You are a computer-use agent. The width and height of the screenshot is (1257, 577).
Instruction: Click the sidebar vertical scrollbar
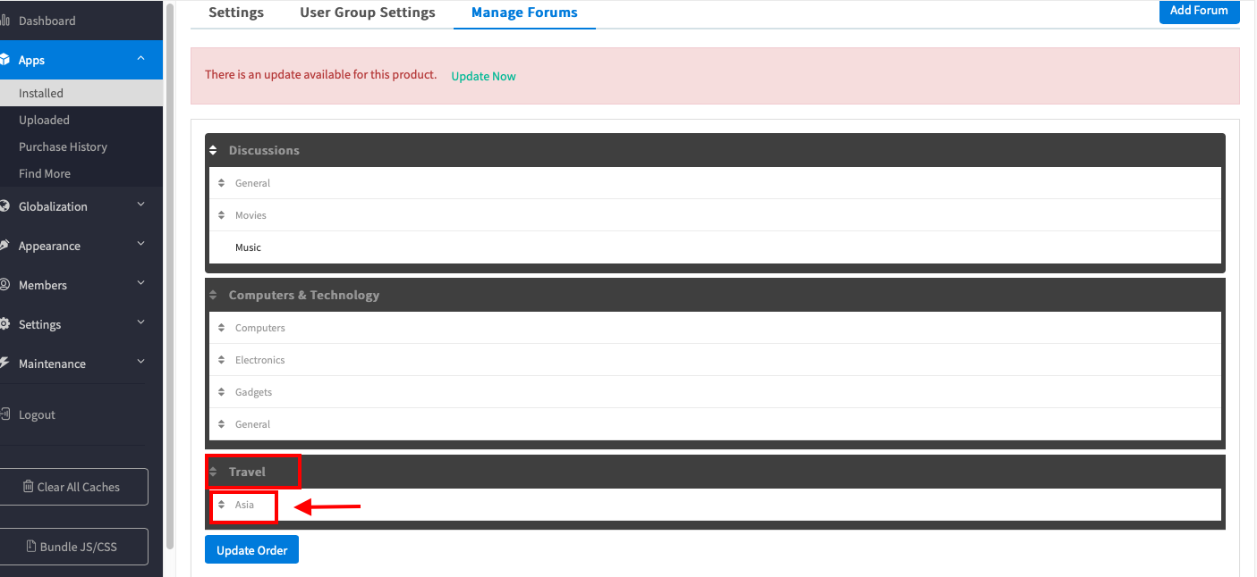pos(170,275)
